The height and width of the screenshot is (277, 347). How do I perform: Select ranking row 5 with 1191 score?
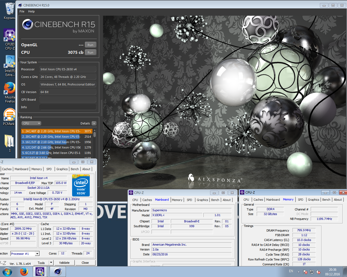pyautogui.click(x=57, y=153)
